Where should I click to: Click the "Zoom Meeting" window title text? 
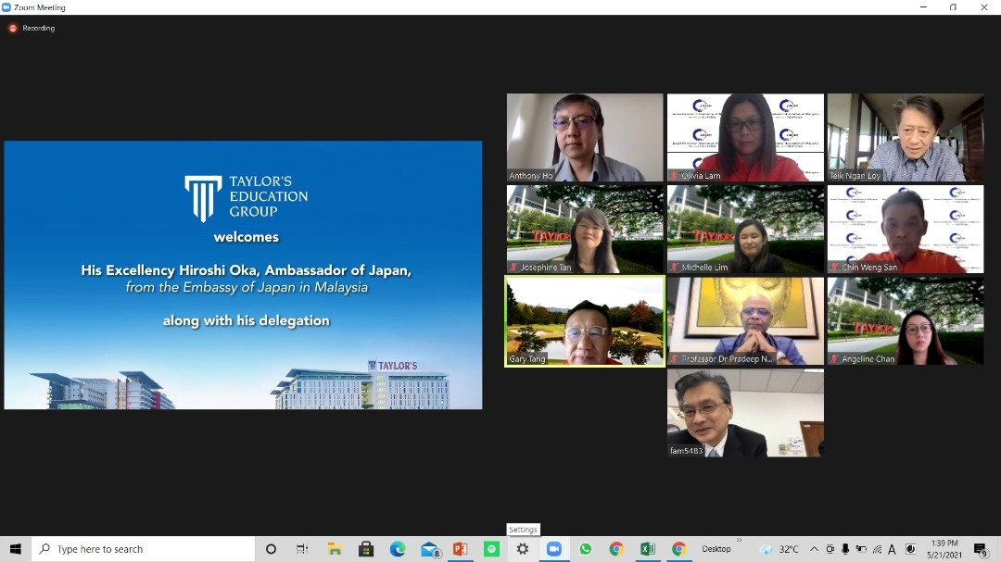(x=40, y=7)
